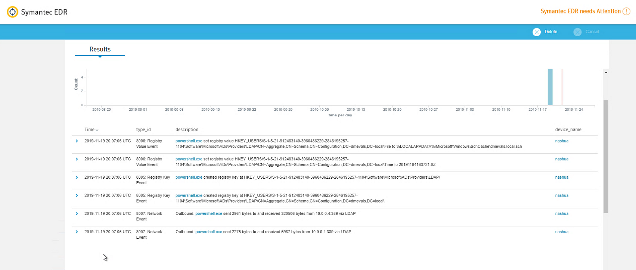
Task: Open nashua device in 20191104163721.0Z row
Action: (x=562, y=159)
